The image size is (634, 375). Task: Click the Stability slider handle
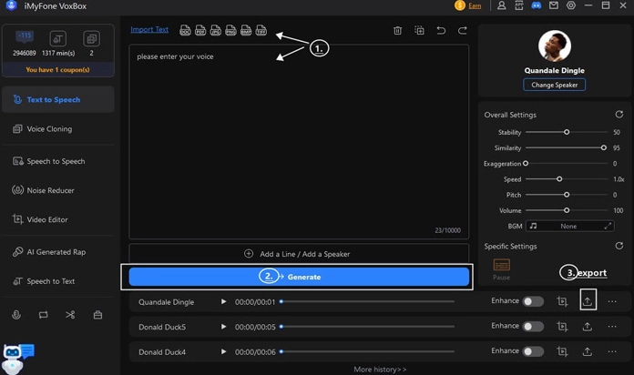(567, 132)
